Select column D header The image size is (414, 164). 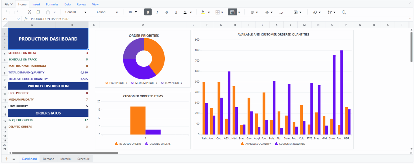143,25
